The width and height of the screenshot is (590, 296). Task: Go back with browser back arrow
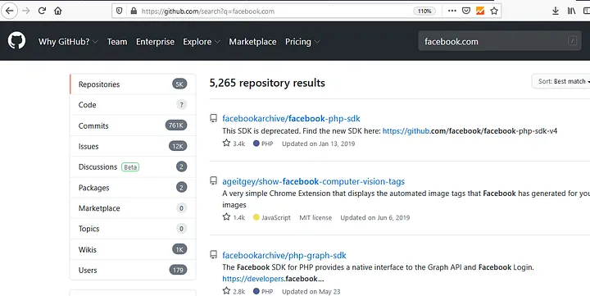[10, 11]
